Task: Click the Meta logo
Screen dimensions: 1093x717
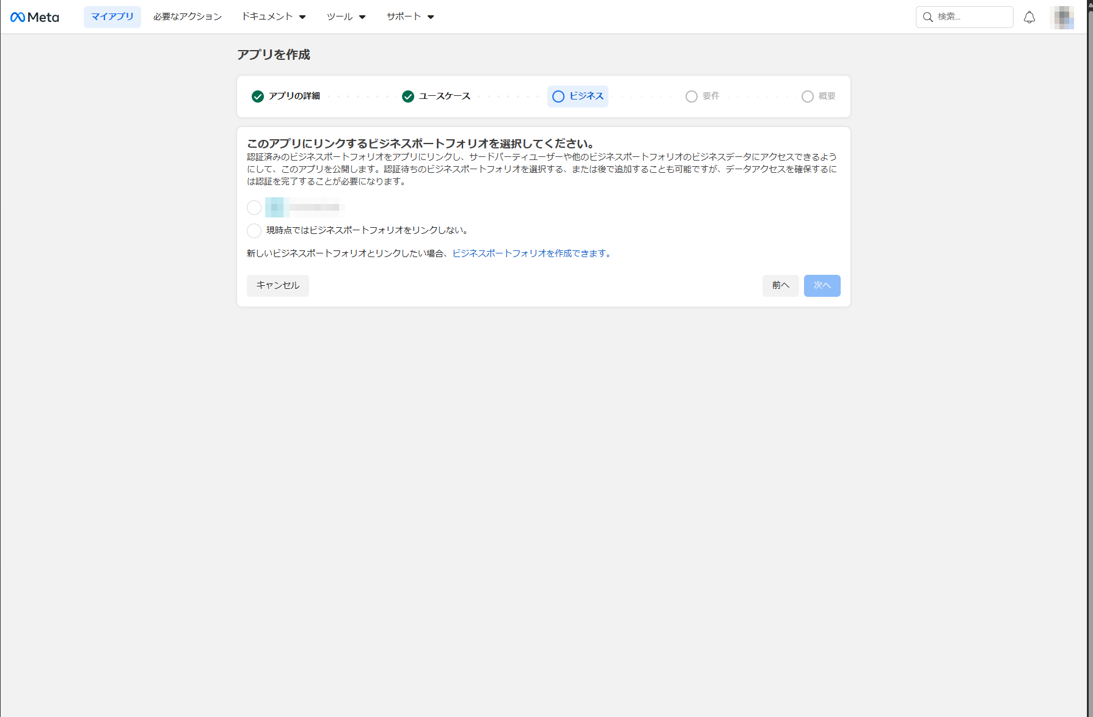Action: pyautogui.click(x=35, y=17)
